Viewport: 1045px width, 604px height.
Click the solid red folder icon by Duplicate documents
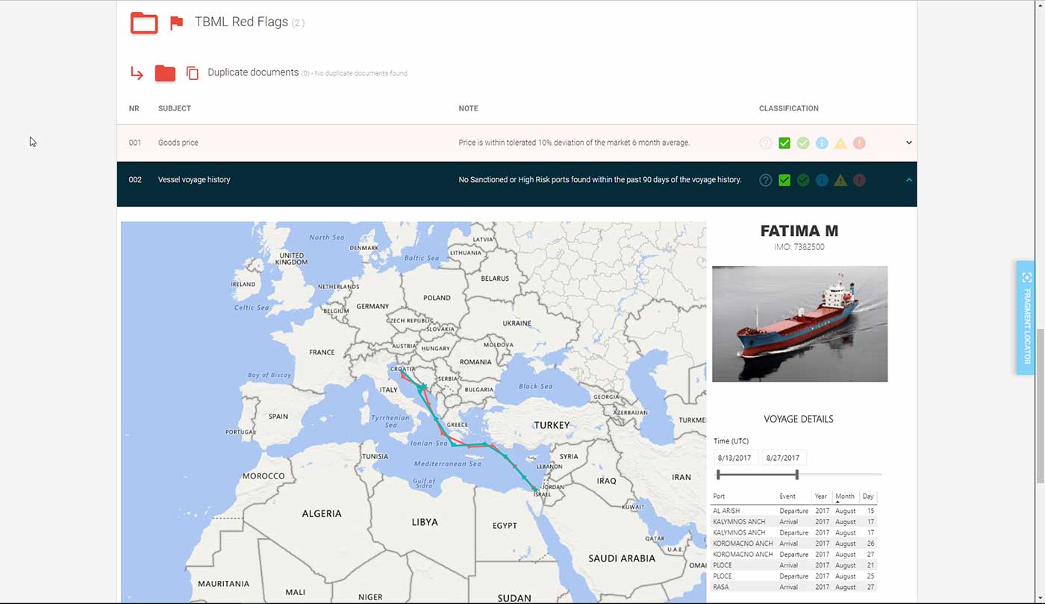pyautogui.click(x=165, y=73)
